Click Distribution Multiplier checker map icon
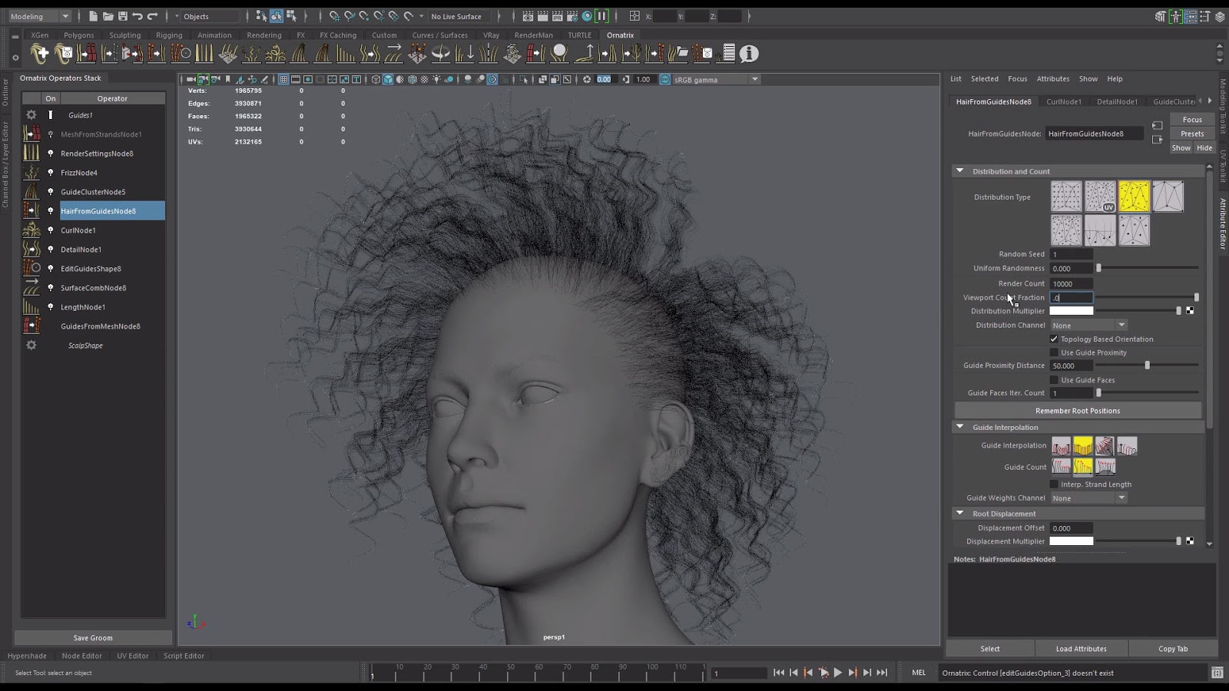Screen dimensions: 1229x691 click(x=1190, y=311)
